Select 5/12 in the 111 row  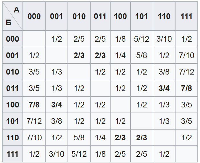(x=79, y=154)
